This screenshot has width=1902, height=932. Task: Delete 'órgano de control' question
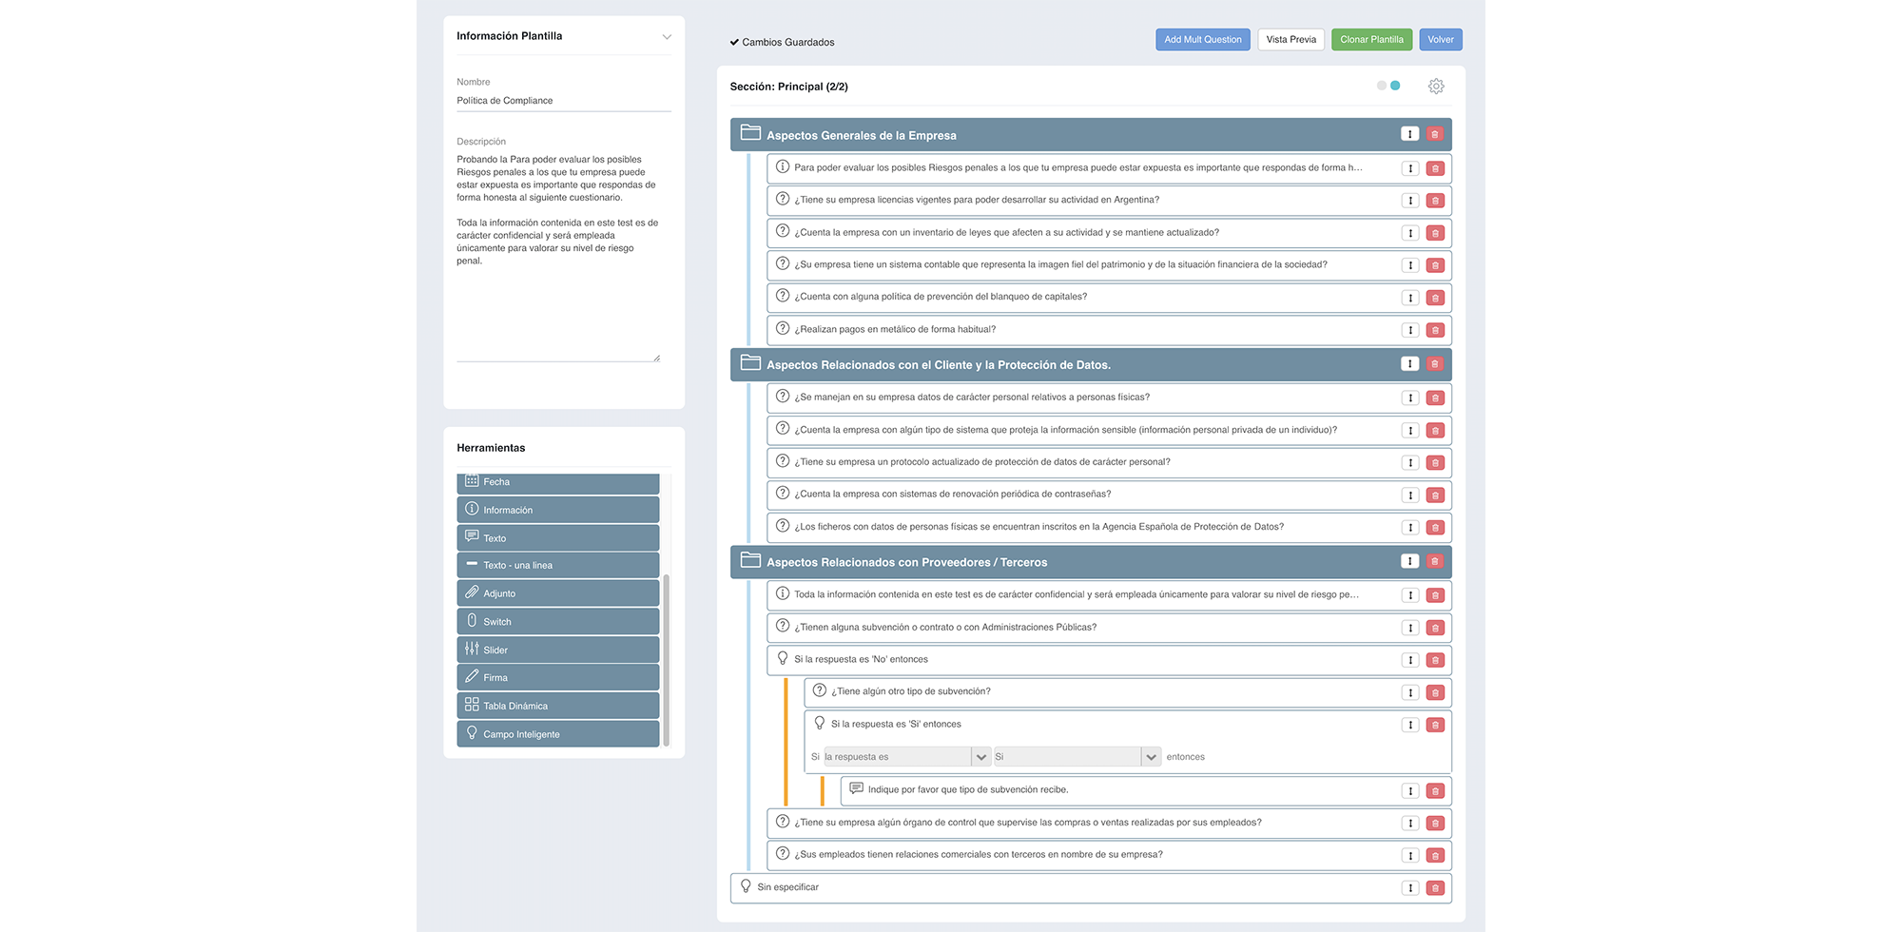tap(1435, 824)
